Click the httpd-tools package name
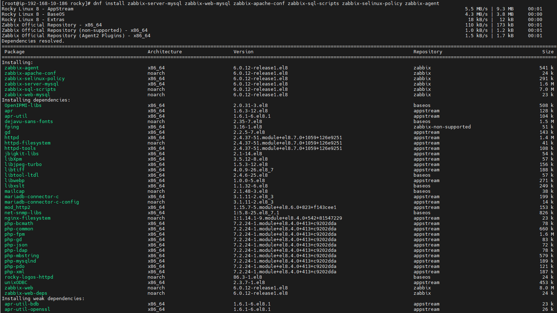The width and height of the screenshot is (557, 313). pos(20,148)
